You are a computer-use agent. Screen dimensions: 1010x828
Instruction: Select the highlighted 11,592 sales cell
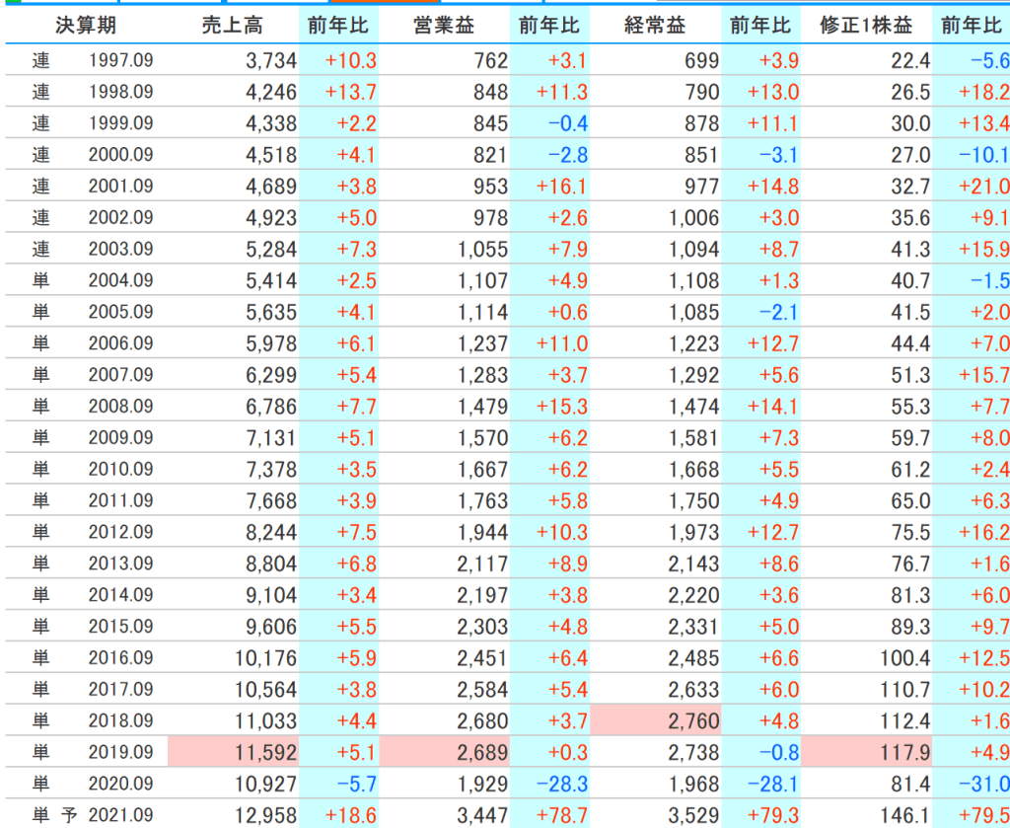[266, 753]
